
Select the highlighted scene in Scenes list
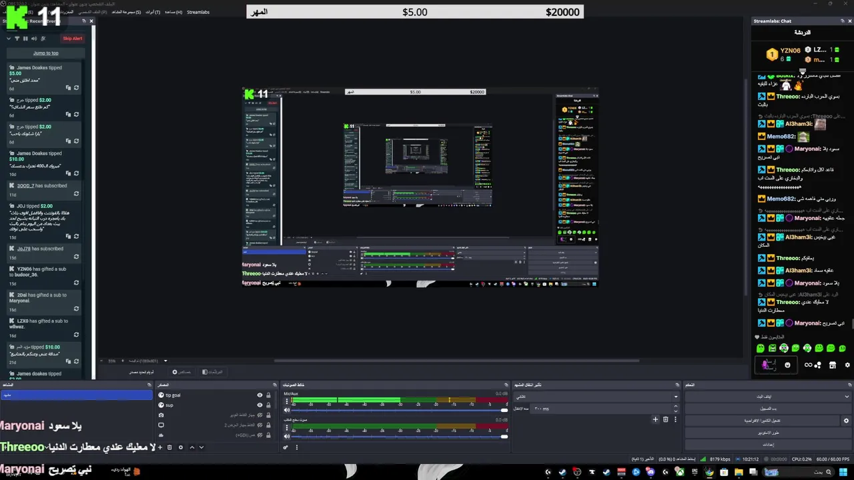click(77, 395)
